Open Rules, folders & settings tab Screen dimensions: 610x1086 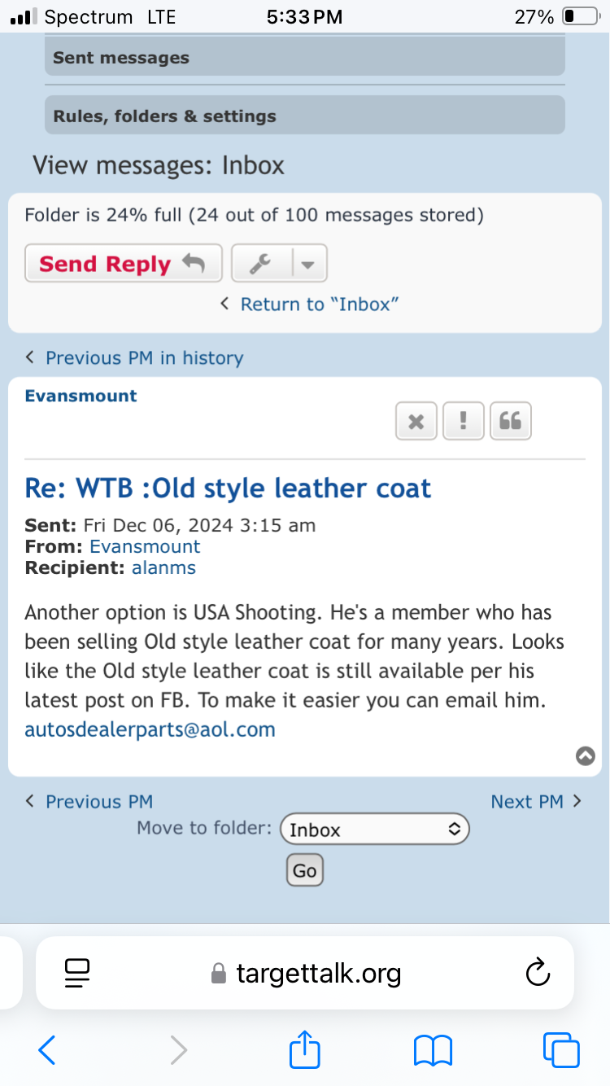pos(305,116)
